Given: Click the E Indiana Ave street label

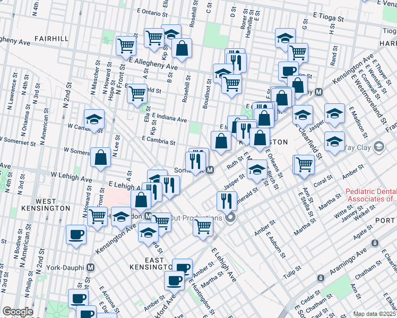Looking at the screenshot, I should coord(170,118).
